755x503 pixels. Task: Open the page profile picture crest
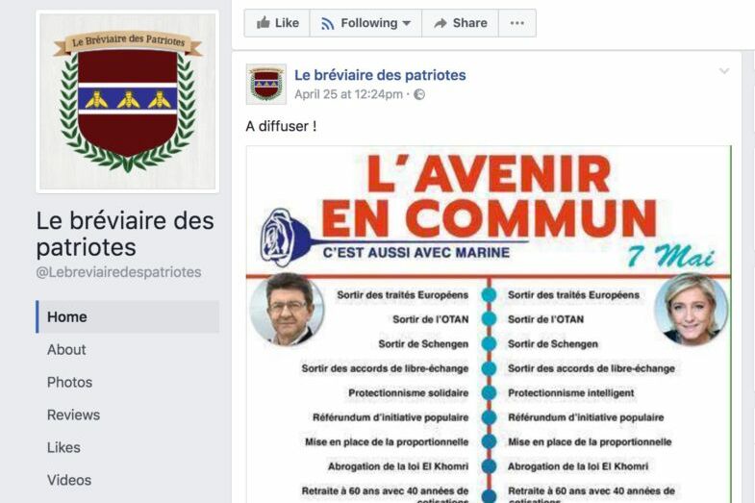coord(128,102)
